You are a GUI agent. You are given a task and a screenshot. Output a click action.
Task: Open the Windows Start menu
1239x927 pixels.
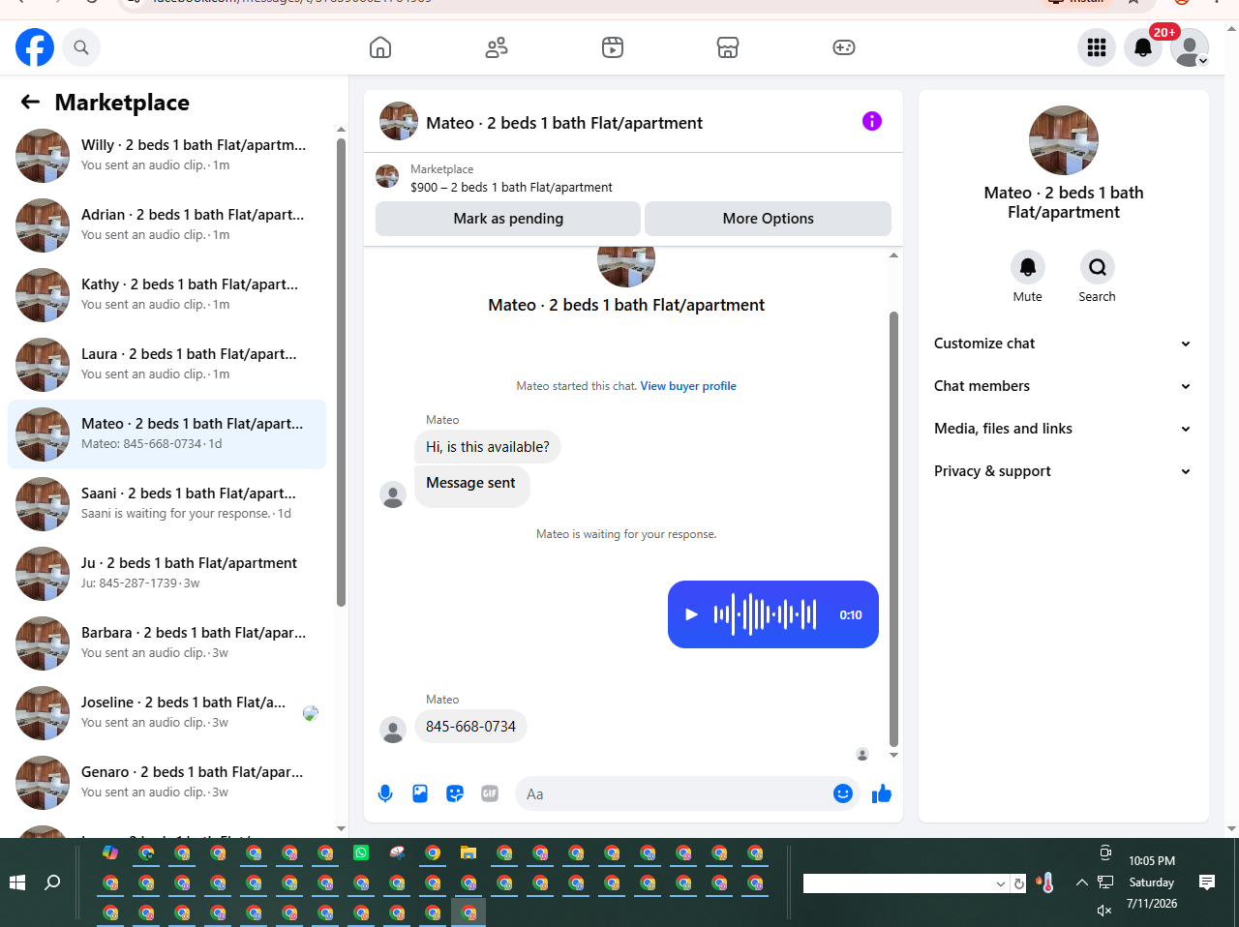[17, 882]
